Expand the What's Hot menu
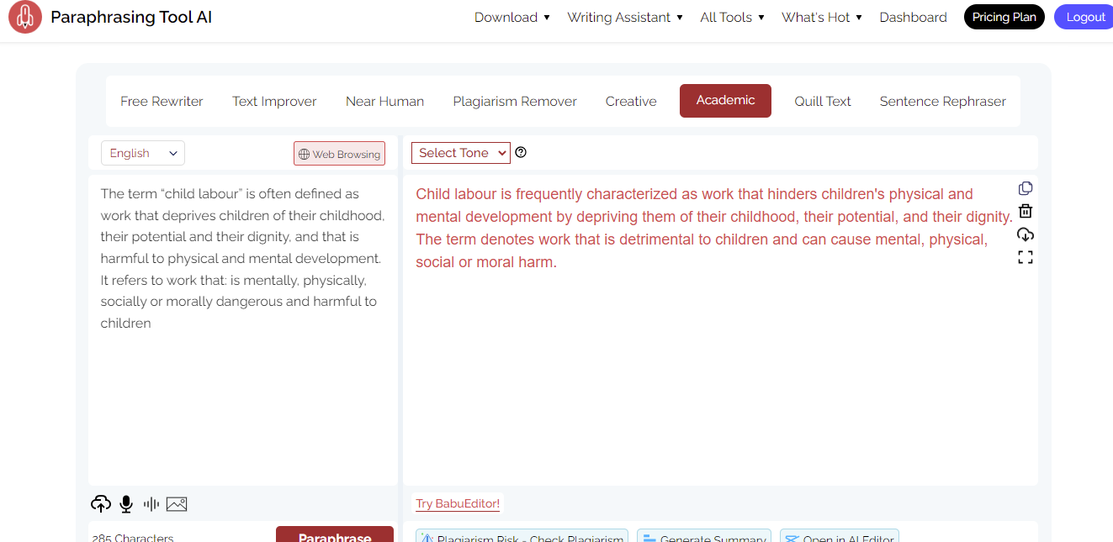Screen dimensions: 1113x542 822,18
